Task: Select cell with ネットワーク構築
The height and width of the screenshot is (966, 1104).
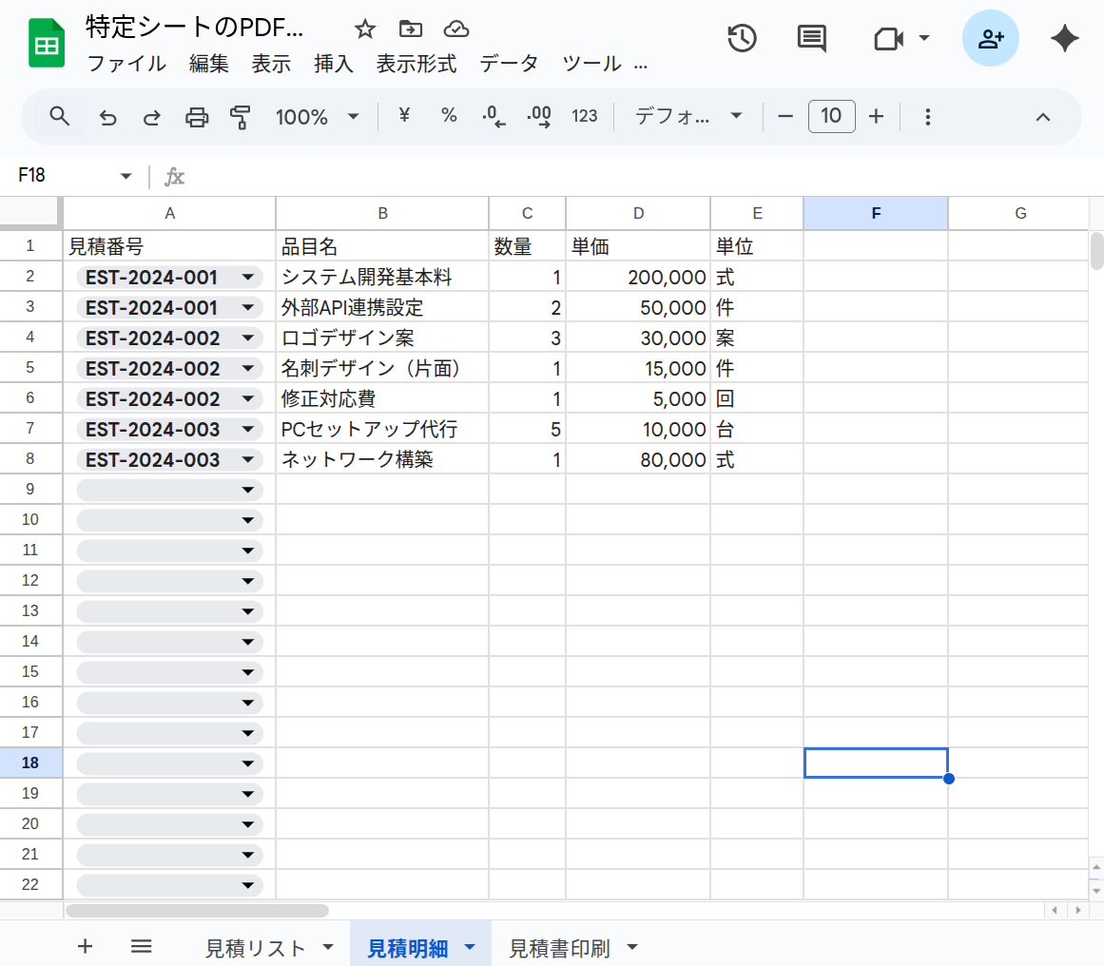Action: click(x=382, y=459)
